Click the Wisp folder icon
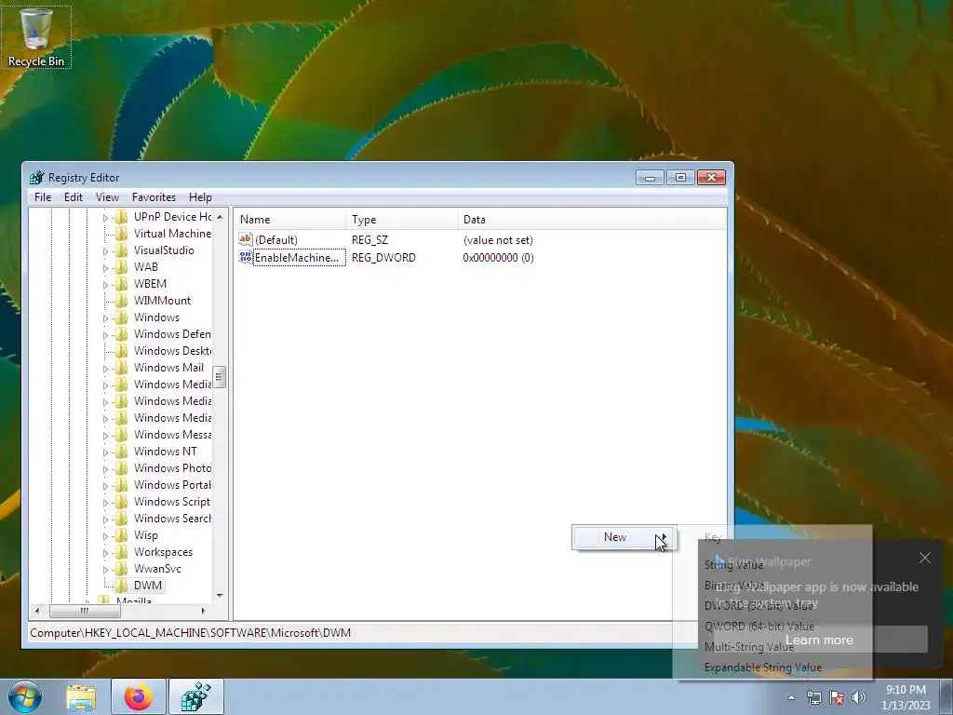Image resolution: width=953 pixels, height=715 pixels. pyautogui.click(x=122, y=535)
